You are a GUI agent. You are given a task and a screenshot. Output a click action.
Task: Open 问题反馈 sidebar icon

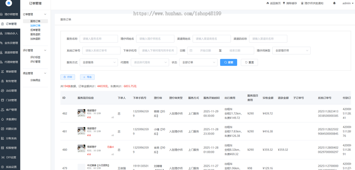[x=3, y=129]
